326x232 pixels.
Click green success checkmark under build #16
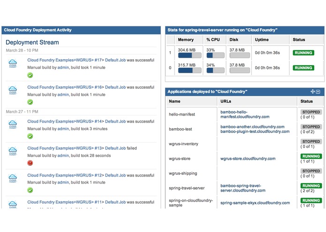pyautogui.click(x=30, y=102)
